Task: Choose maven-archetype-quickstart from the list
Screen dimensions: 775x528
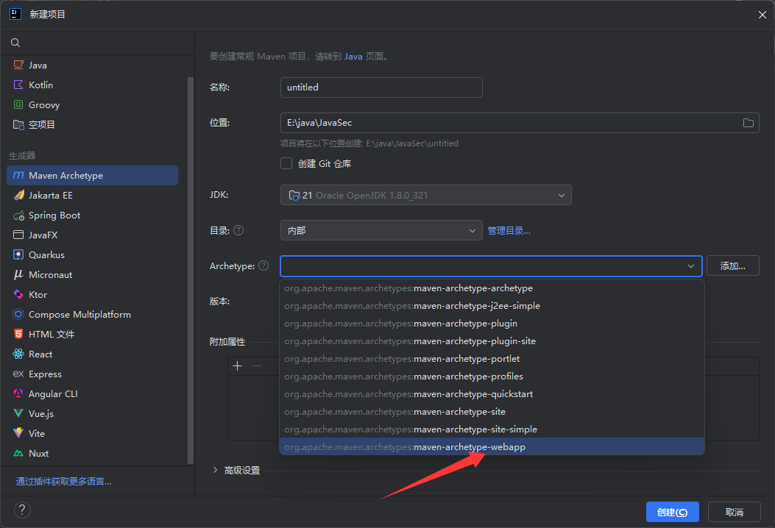Action: (x=492, y=393)
